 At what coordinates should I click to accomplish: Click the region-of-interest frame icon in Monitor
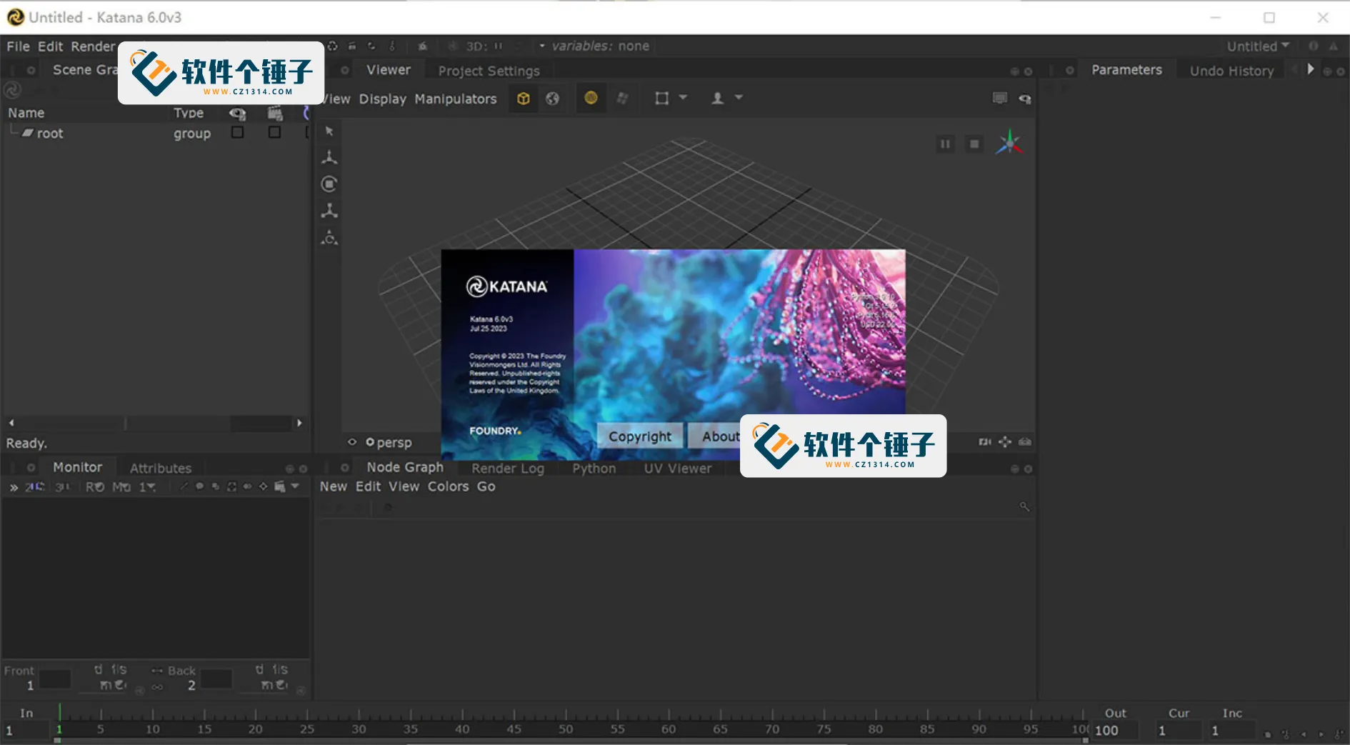point(231,486)
